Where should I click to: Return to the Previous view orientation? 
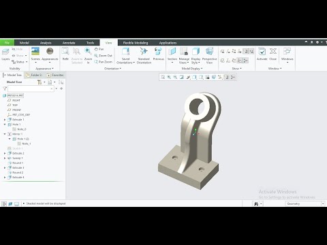click(x=158, y=54)
